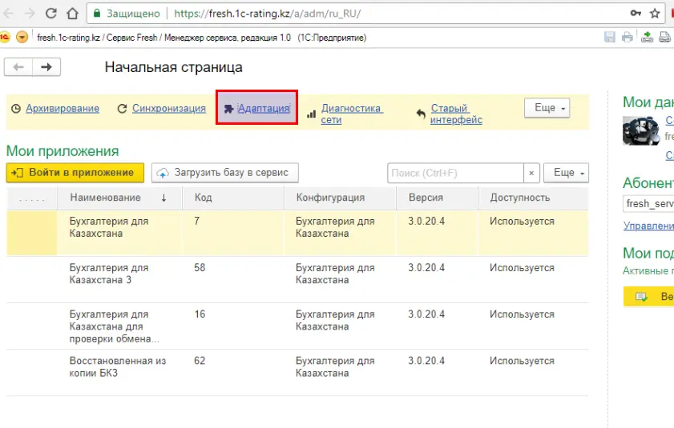Click the printer icon in 1C toolbar
Viewport: 674px width, 428px height.
[628, 38]
